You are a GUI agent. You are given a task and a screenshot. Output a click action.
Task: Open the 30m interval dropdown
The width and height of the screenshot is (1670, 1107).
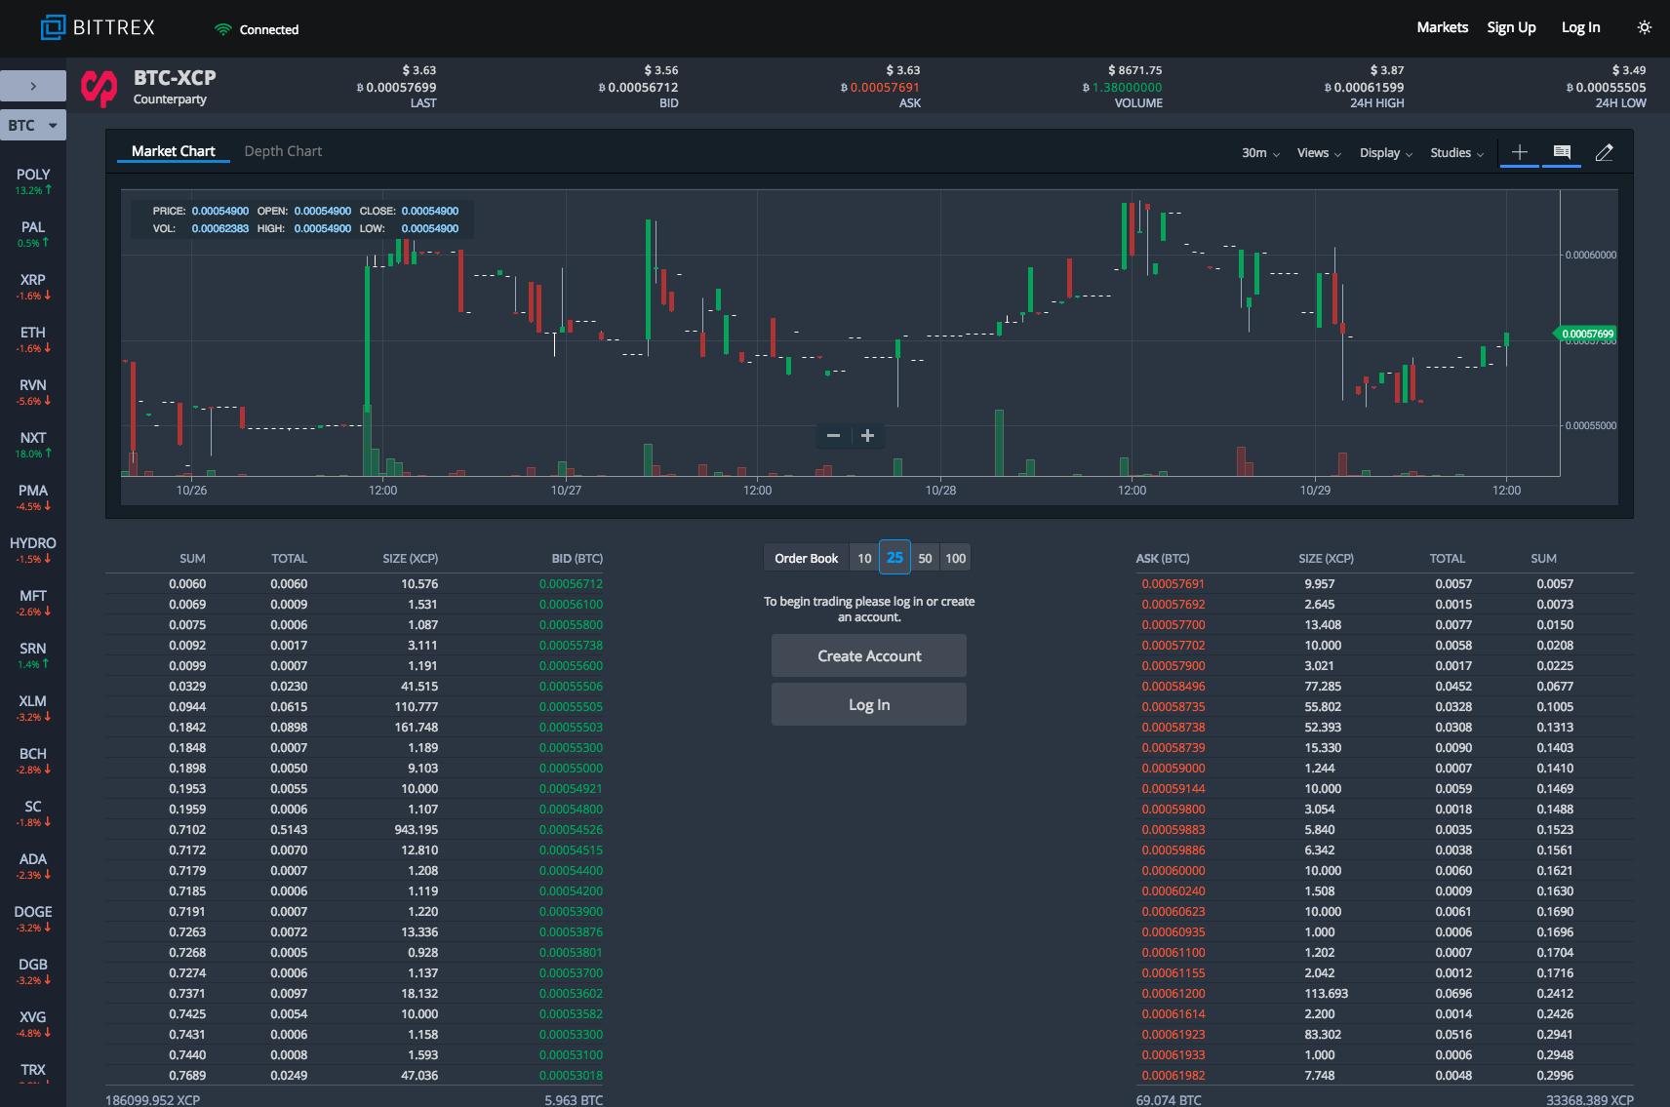(x=1260, y=153)
